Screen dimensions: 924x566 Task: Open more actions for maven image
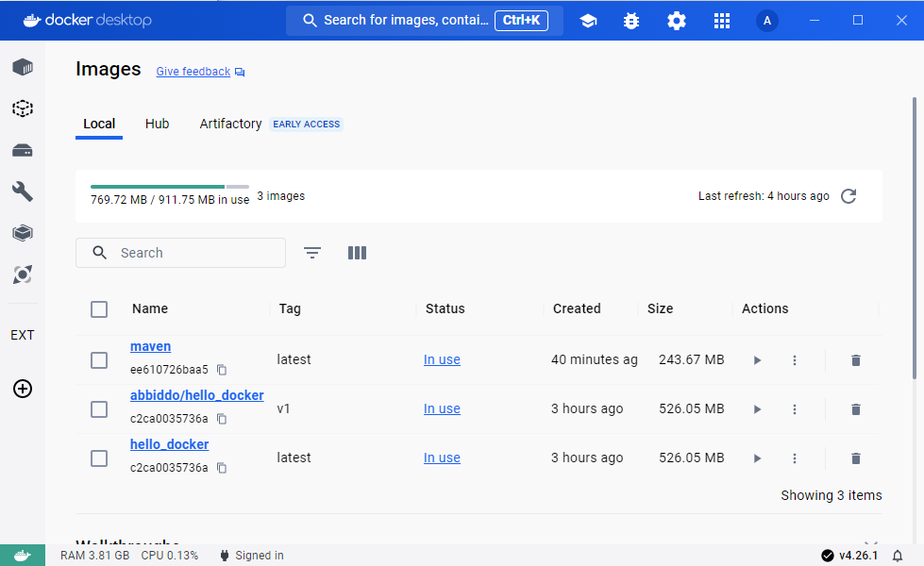795,360
